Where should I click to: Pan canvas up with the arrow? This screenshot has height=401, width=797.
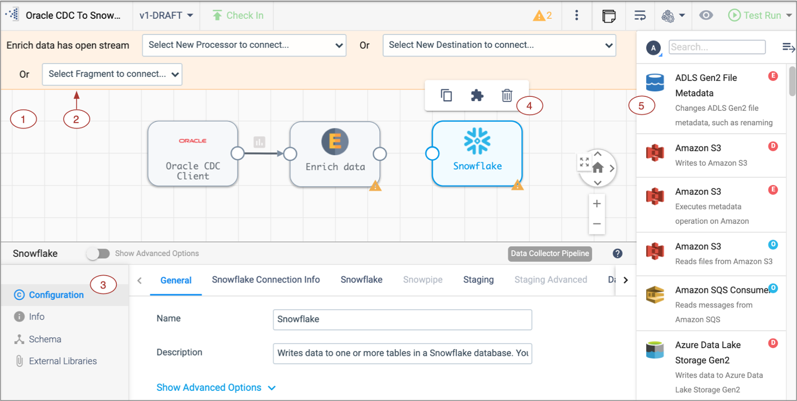point(598,154)
